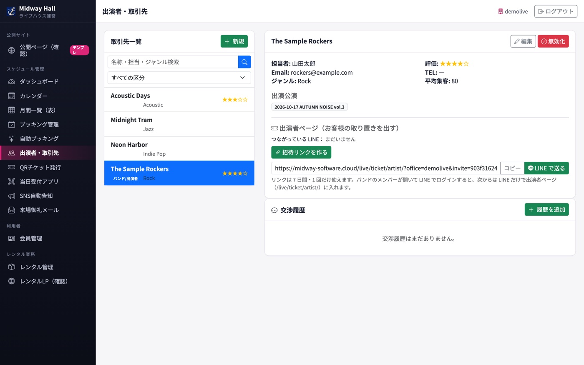Click the SNS自動告知 megaphone icon
This screenshot has height=365, width=584.
[12, 196]
